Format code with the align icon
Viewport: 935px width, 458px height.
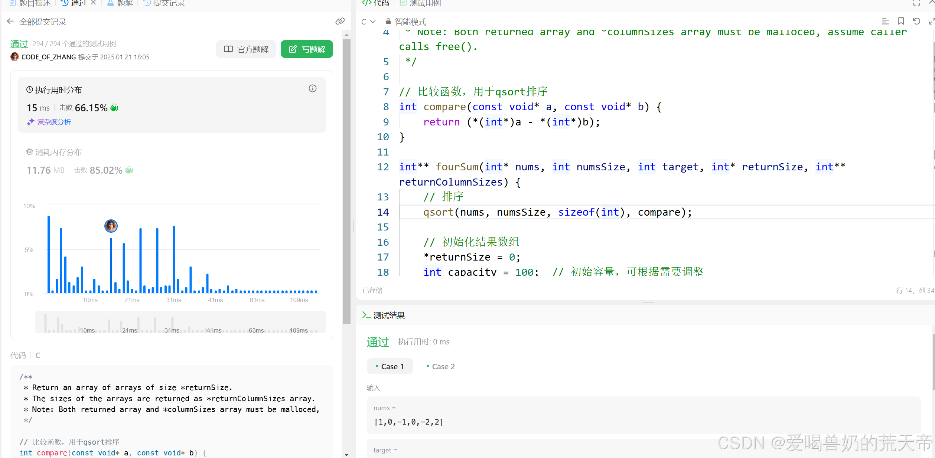(x=885, y=21)
